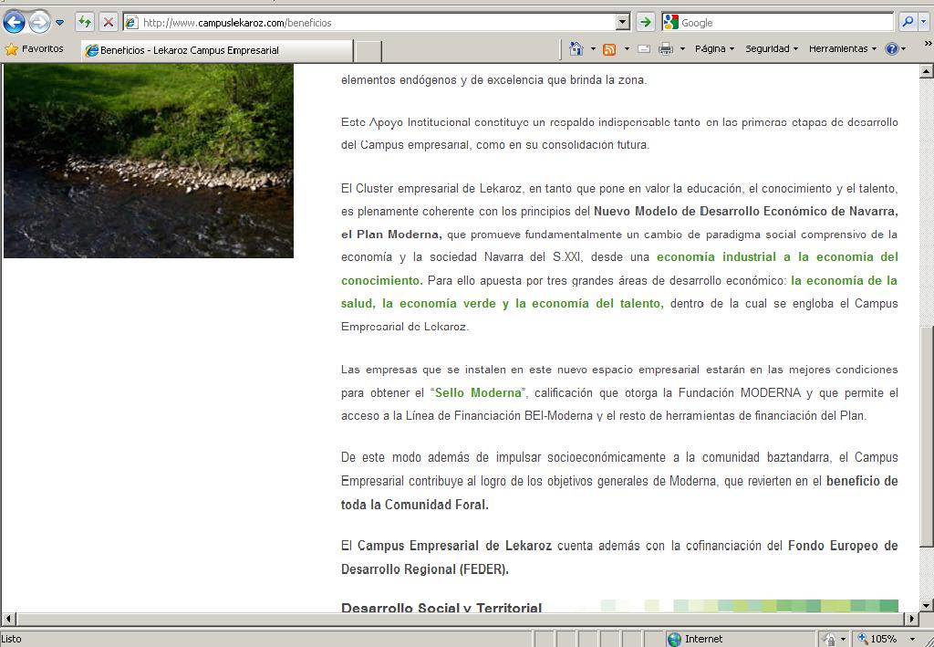Click the horizontal scrollbar right arrow

911,619
